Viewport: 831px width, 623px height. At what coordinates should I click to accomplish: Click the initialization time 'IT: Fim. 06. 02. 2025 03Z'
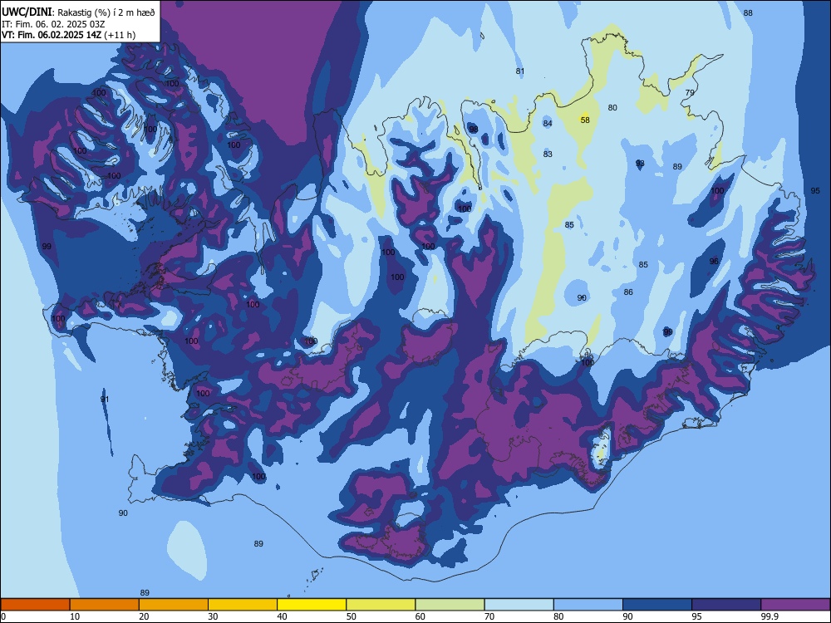click(53, 24)
